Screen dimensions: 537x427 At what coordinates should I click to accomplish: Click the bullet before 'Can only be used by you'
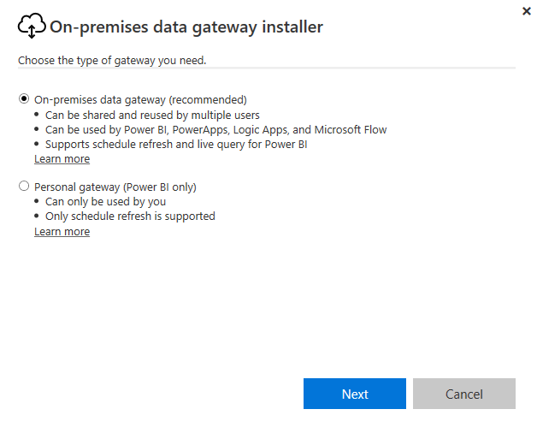[37, 201]
